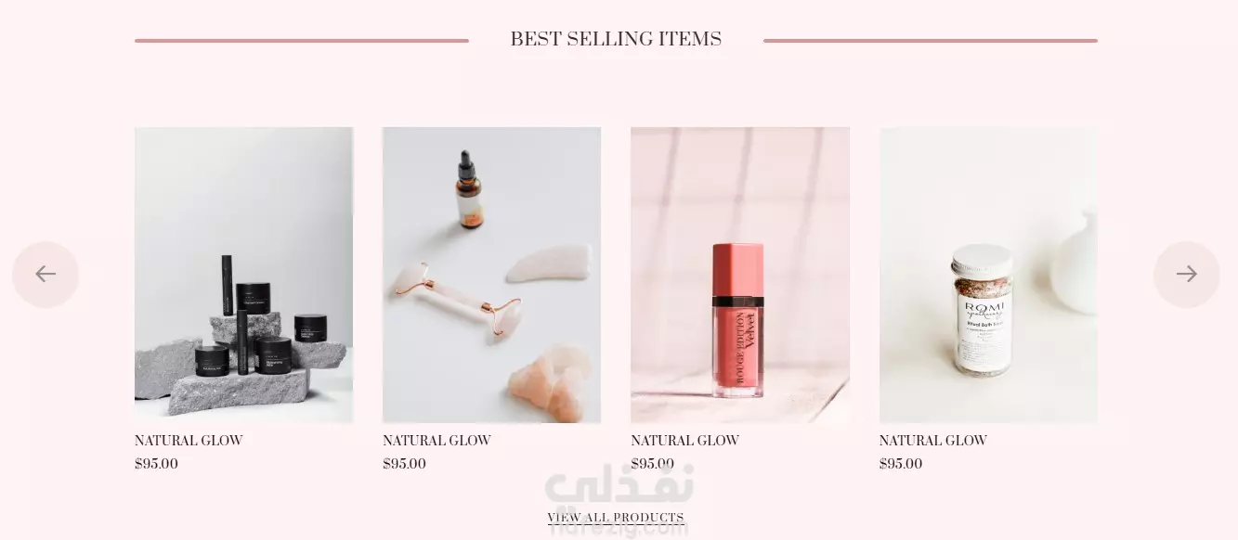
Task: Click the BEST SELLING ITEMS heading
Action: point(616,39)
